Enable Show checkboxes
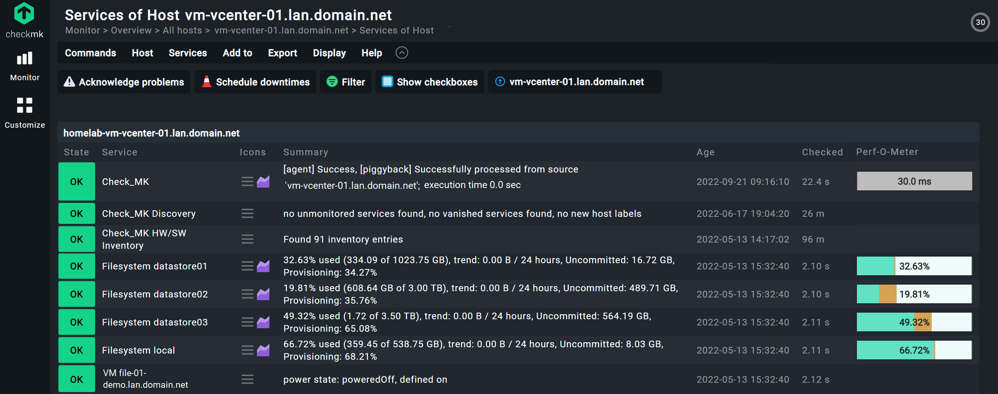 pos(429,82)
